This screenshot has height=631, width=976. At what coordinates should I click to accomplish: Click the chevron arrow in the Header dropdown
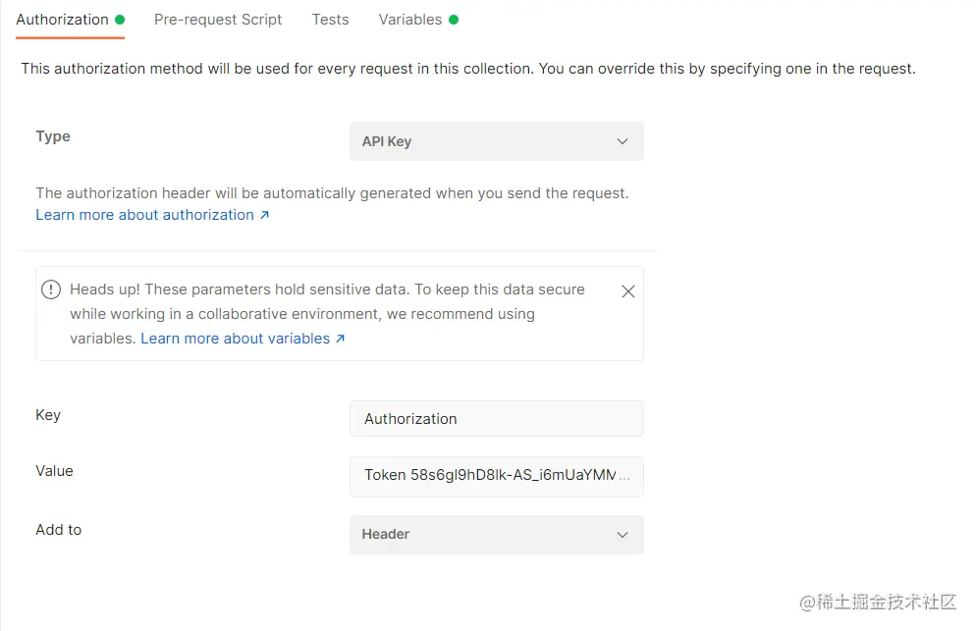pos(622,535)
